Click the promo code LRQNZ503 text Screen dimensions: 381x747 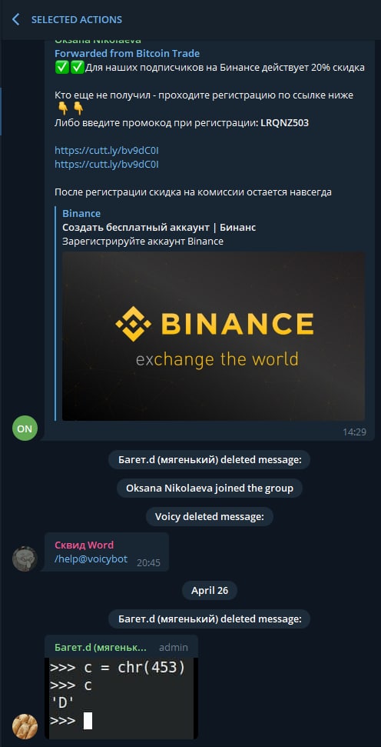(284, 123)
